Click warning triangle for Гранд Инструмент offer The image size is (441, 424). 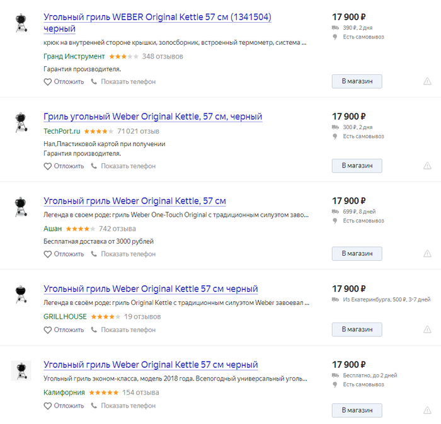tap(427, 81)
